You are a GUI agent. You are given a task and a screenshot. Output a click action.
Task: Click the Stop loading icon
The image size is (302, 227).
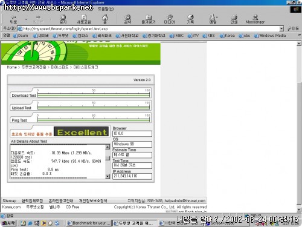tap(63, 19)
